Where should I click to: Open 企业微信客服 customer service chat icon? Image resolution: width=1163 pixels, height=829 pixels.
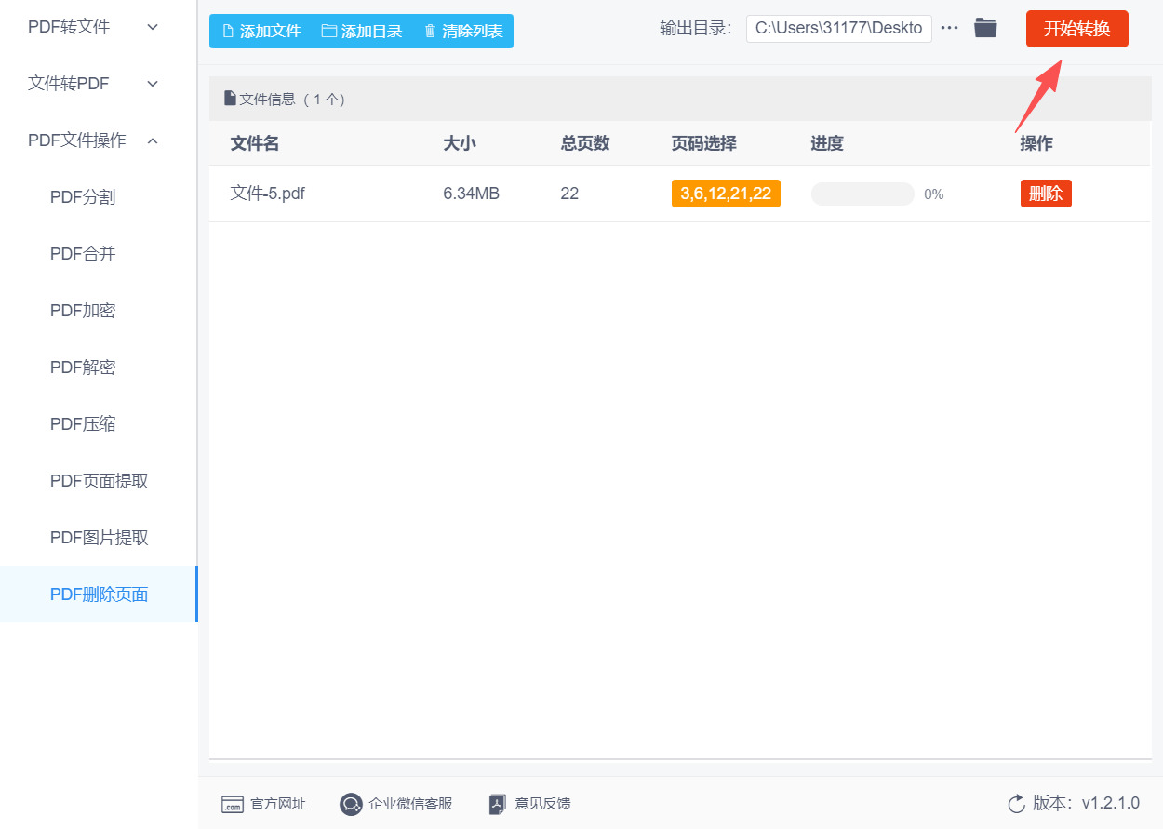click(x=351, y=804)
